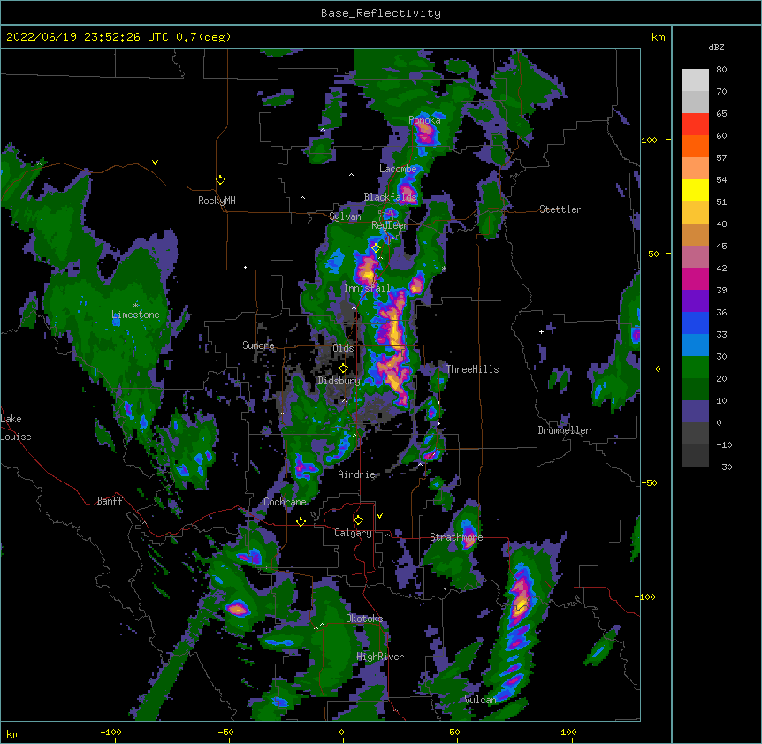Click the Lake Louise map label

click(x=16, y=428)
